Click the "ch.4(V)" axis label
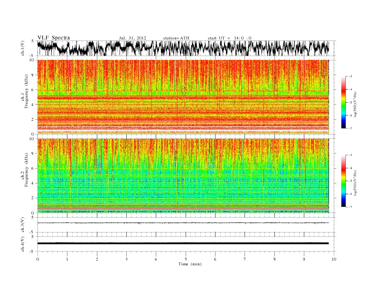 [23, 244]
